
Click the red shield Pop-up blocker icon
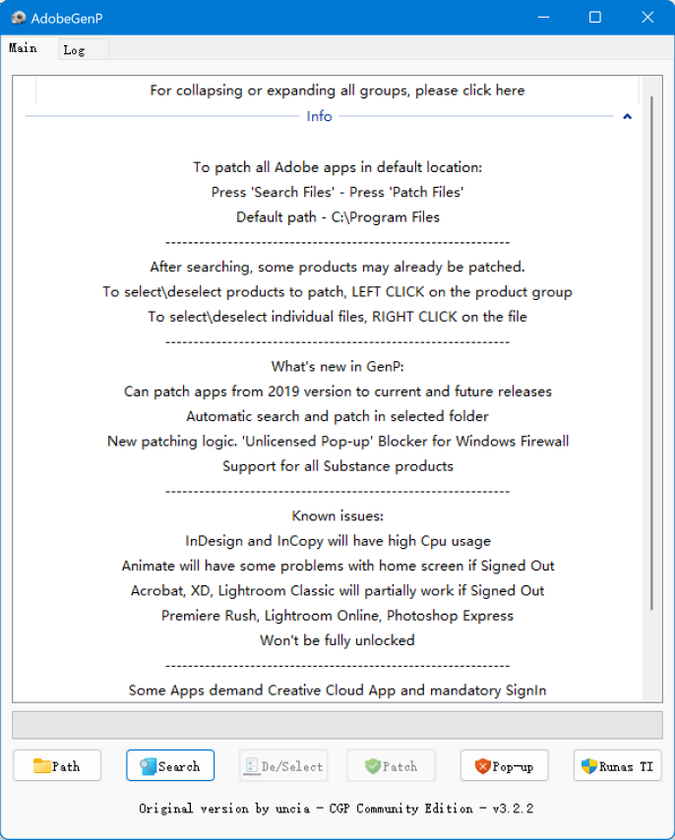(482, 766)
